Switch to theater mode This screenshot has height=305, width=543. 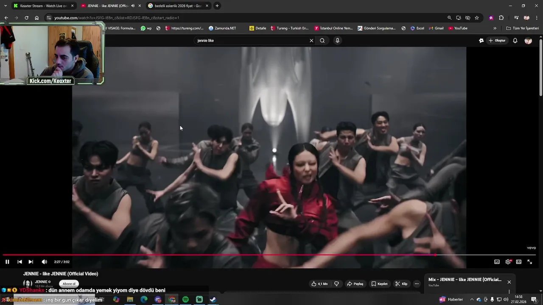point(518,262)
